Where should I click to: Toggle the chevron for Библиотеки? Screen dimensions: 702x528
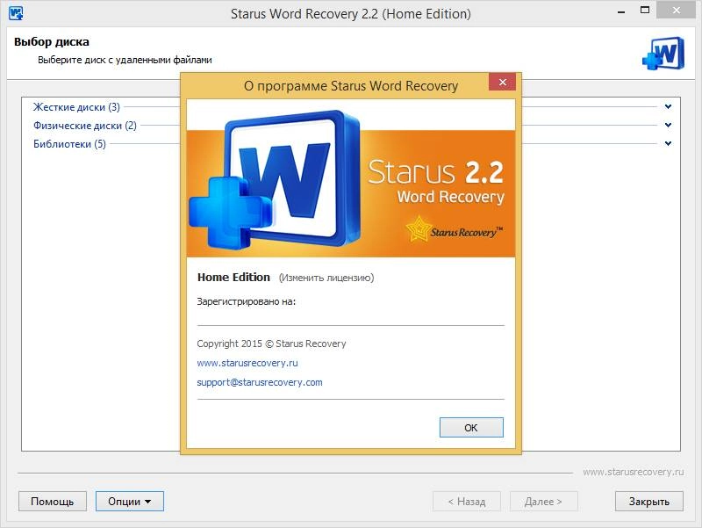[668, 143]
